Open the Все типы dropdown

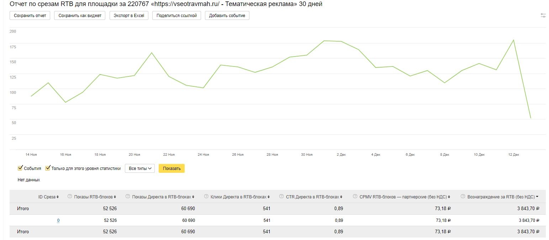[140, 169]
